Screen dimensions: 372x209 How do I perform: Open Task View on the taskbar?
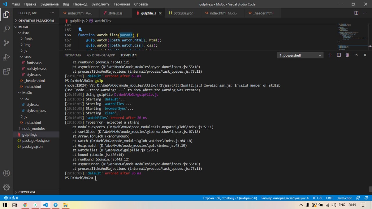15,205
